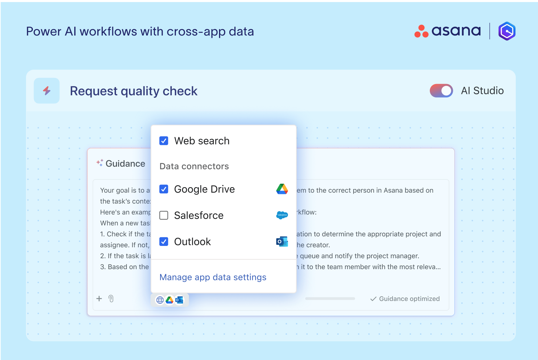Screen dimensions: 538x360
Task: Click the Guidance optimized checkmark status
Action: (405, 299)
